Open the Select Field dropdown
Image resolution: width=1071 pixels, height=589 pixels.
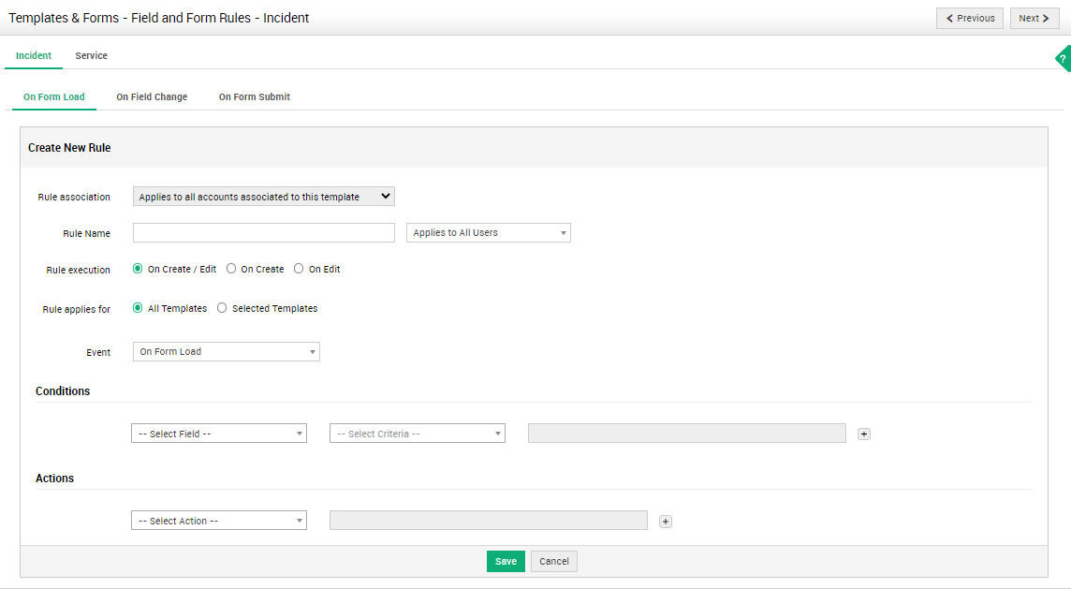pyautogui.click(x=218, y=434)
